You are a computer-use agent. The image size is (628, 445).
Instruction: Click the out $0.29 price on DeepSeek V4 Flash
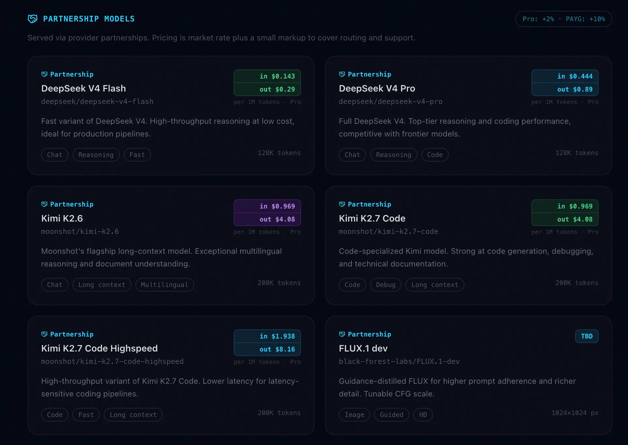coord(267,89)
